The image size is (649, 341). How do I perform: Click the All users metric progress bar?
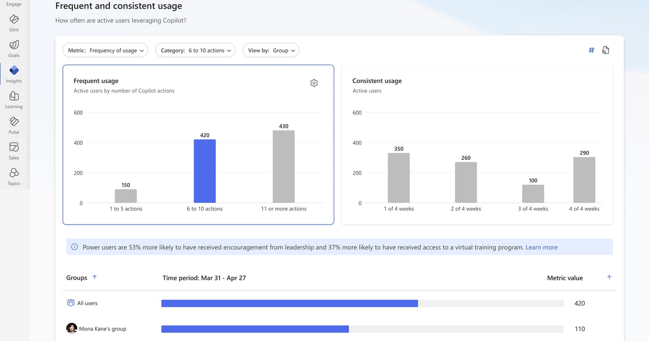point(289,303)
